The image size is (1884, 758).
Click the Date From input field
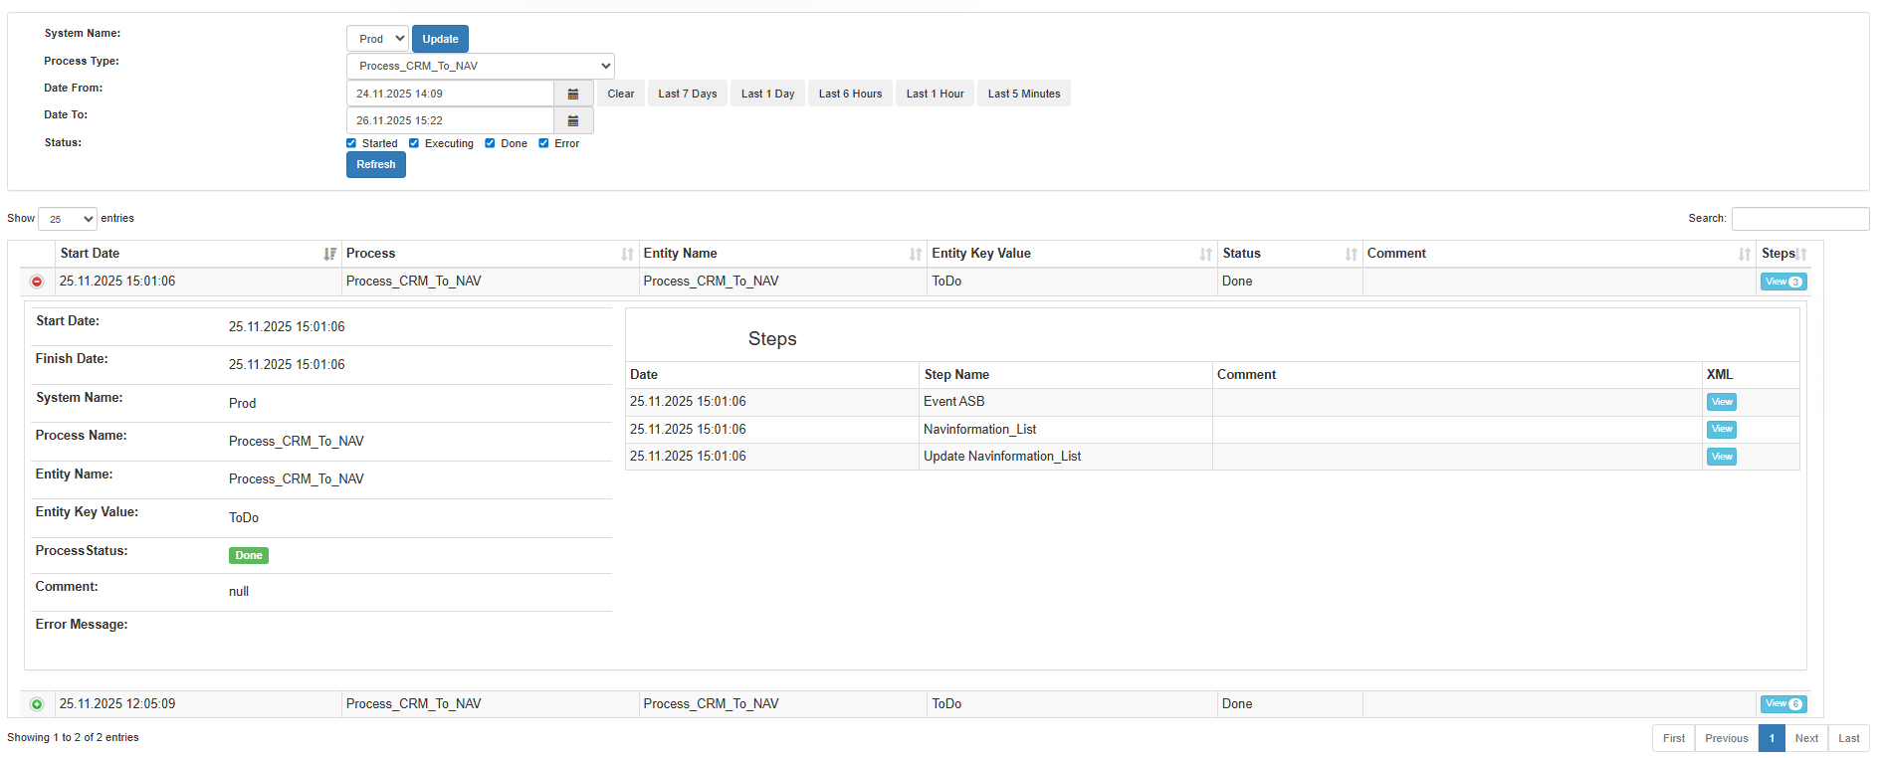(450, 94)
